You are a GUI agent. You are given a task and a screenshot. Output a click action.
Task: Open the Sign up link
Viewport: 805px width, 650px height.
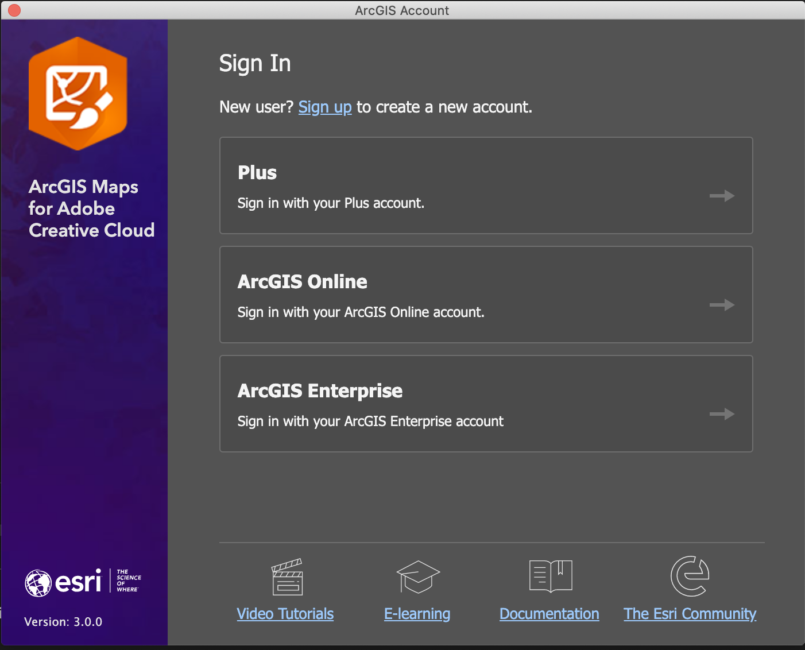tap(325, 107)
